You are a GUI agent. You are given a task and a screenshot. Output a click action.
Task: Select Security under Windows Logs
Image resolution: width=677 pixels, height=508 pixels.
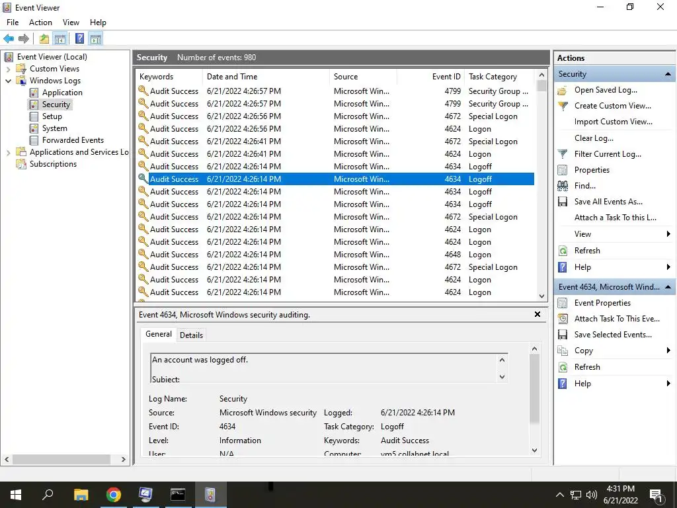pos(56,105)
